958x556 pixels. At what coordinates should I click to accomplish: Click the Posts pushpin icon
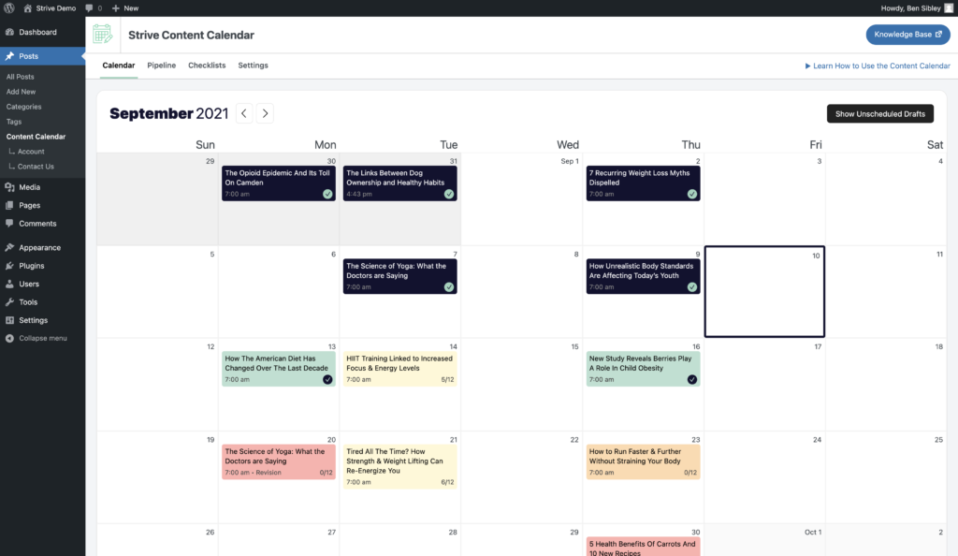[9, 55]
